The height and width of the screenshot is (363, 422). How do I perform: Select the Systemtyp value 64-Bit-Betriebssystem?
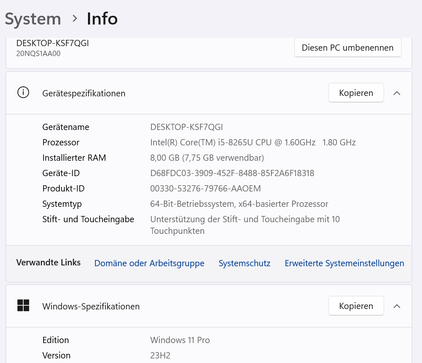[x=239, y=204]
